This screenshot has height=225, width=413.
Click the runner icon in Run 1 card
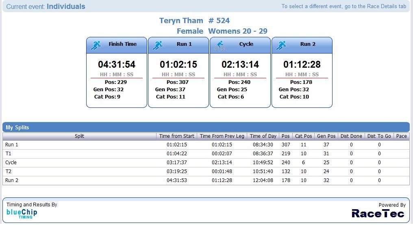tap(158, 45)
